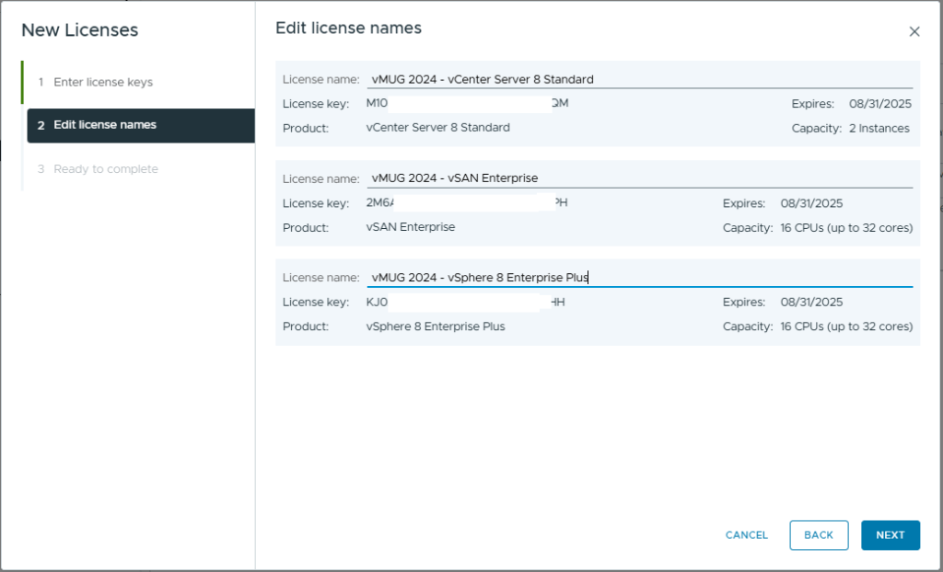943x572 pixels.
Task: Go to step 1 Enter license keys
Action: click(103, 83)
